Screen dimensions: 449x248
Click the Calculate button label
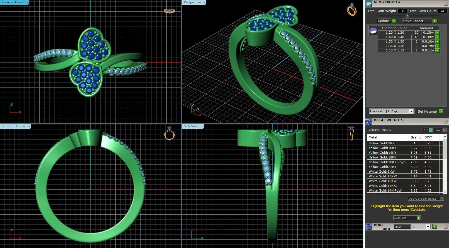tap(400, 218)
